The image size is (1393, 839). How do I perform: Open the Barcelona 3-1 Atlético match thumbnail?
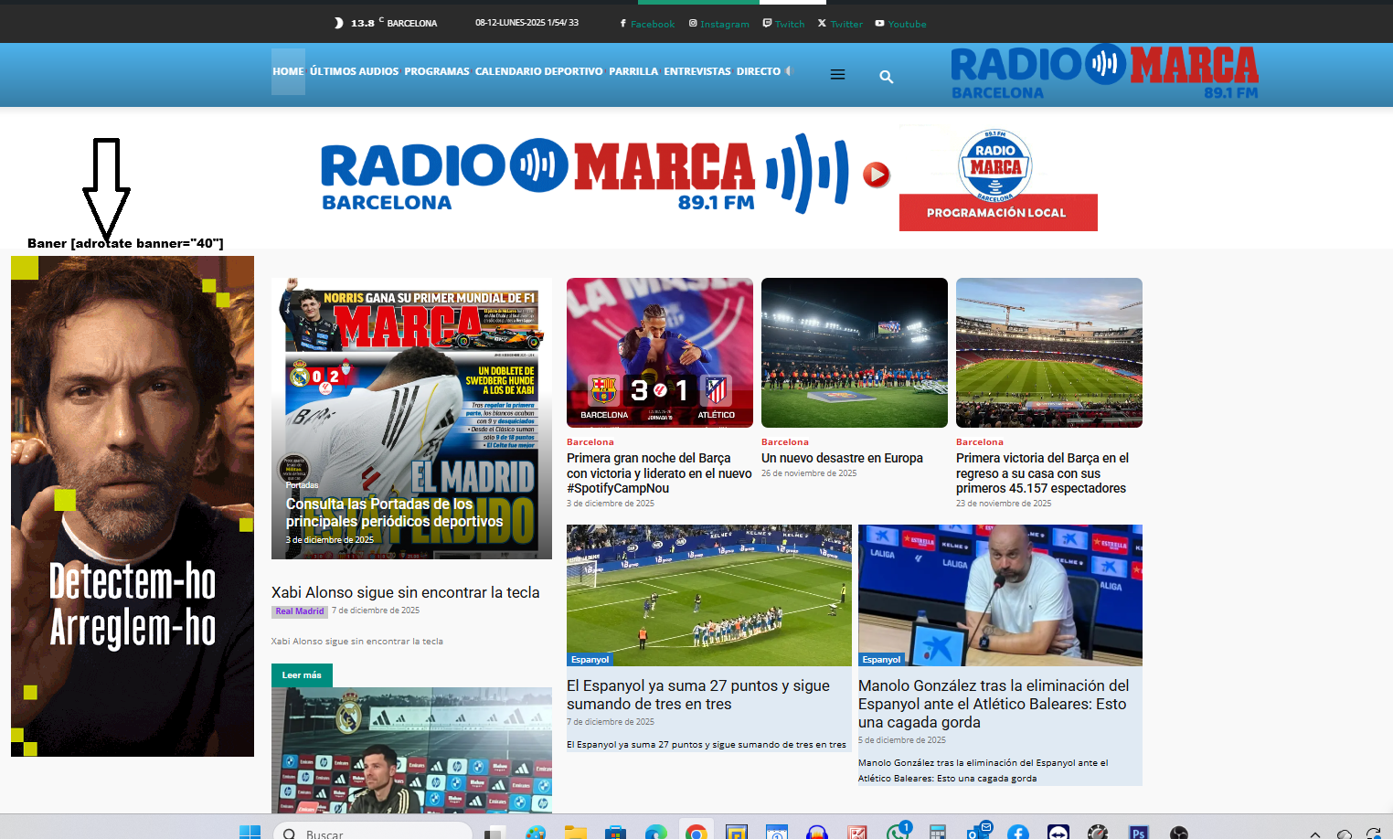(660, 353)
